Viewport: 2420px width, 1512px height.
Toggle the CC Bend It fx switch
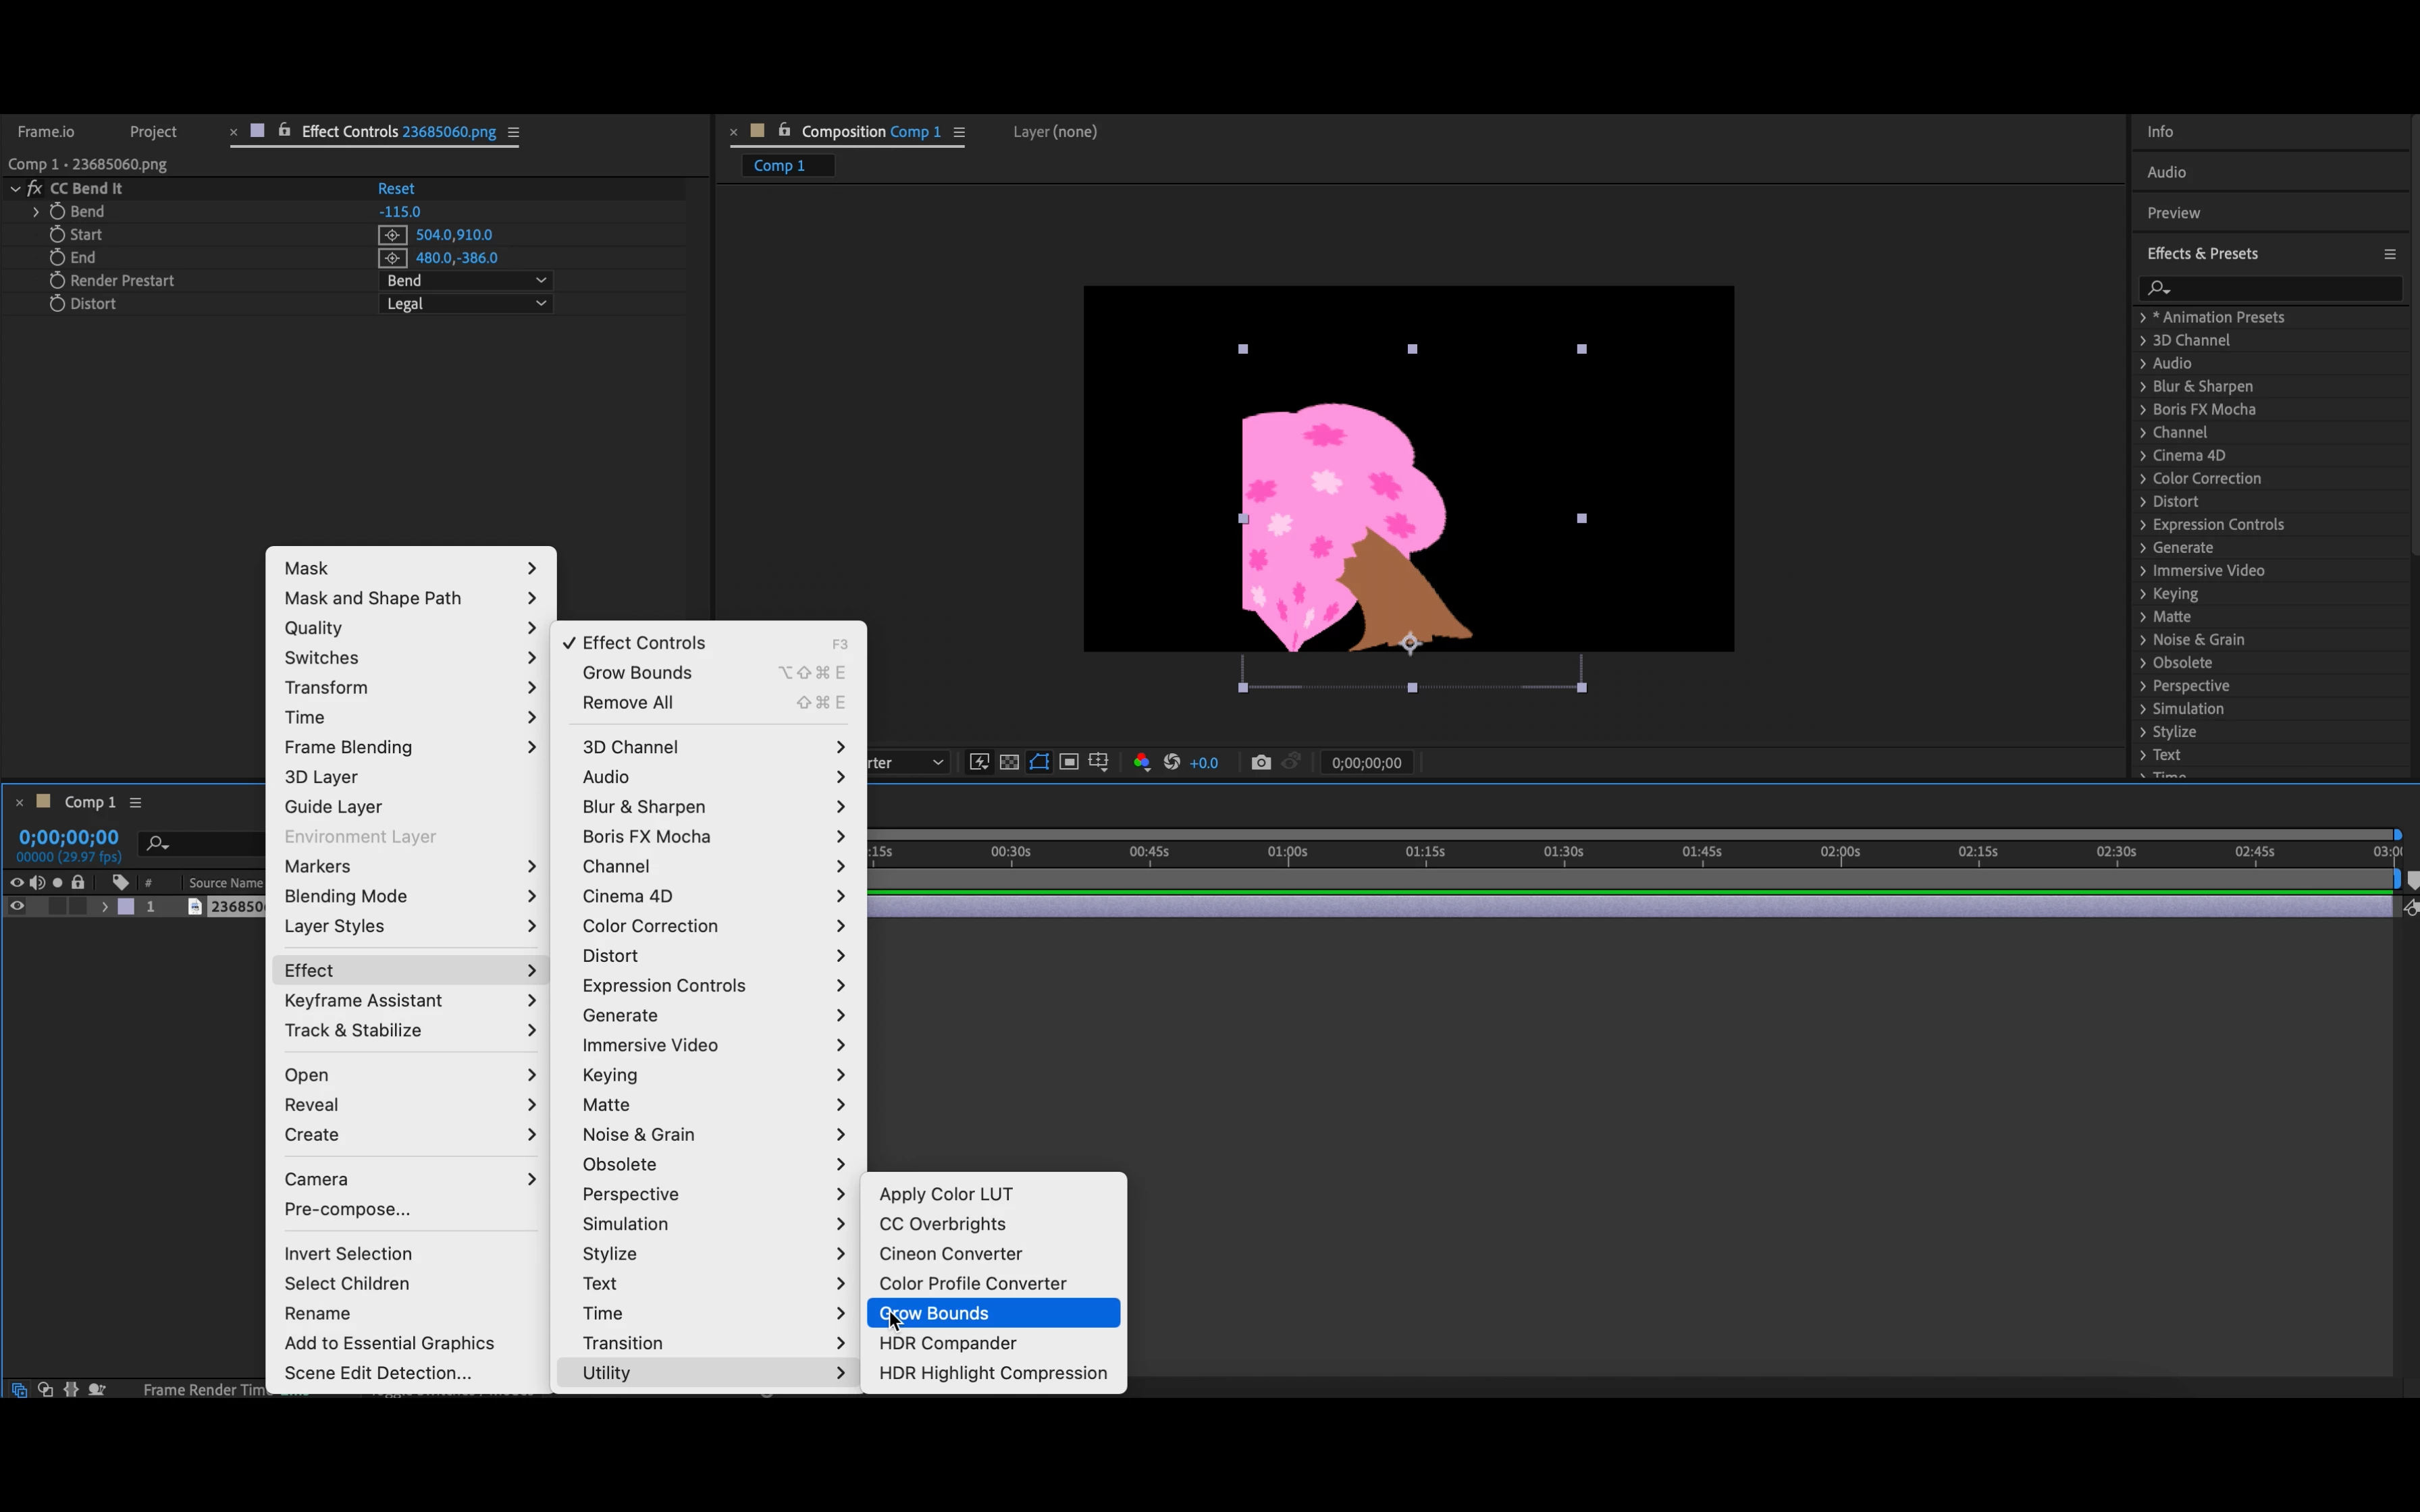pos(35,189)
